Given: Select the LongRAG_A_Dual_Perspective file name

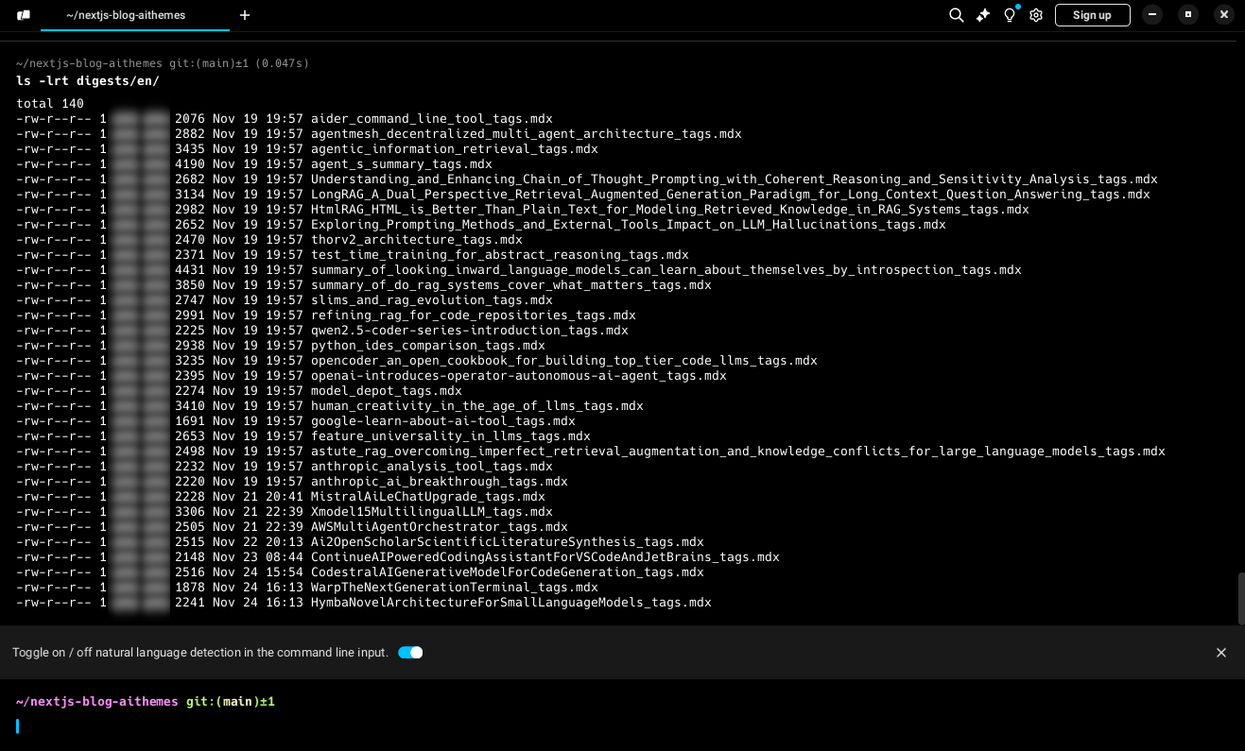Looking at the screenshot, I should click(x=731, y=195).
